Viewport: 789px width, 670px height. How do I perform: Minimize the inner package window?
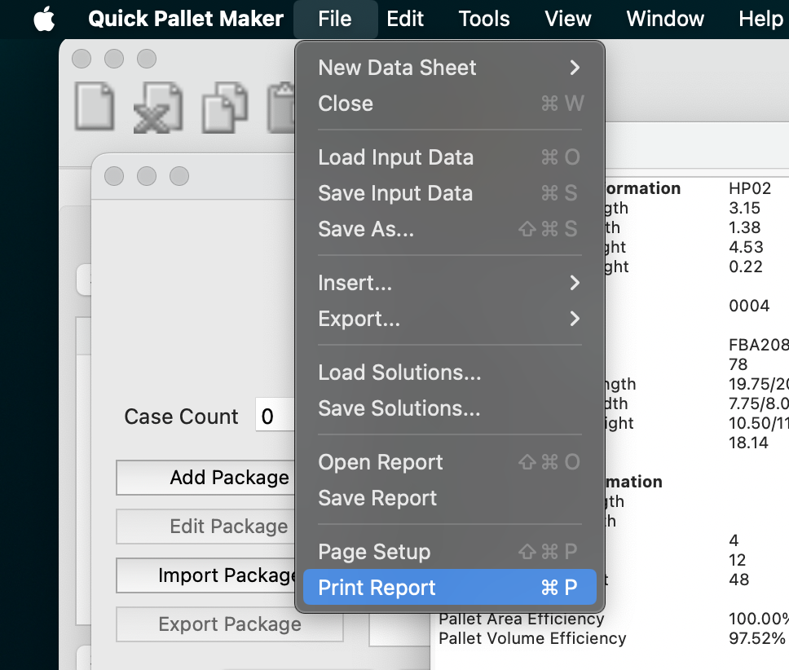(147, 176)
